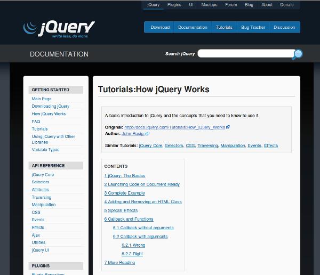Open Attributes sidebar link
The image size is (320, 275).
coord(41,190)
